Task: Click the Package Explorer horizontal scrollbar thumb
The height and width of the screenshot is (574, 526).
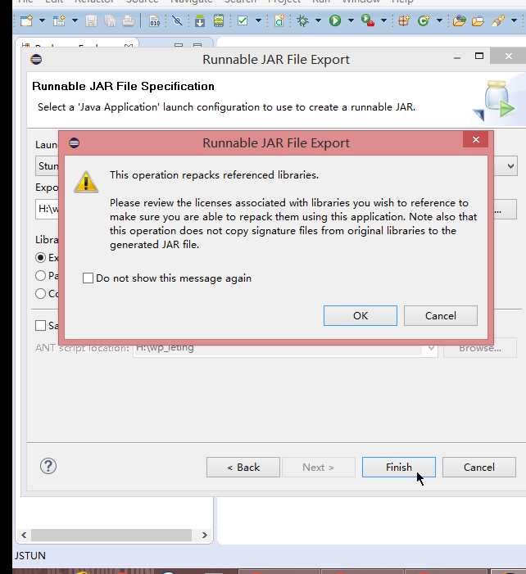Action: (111, 535)
